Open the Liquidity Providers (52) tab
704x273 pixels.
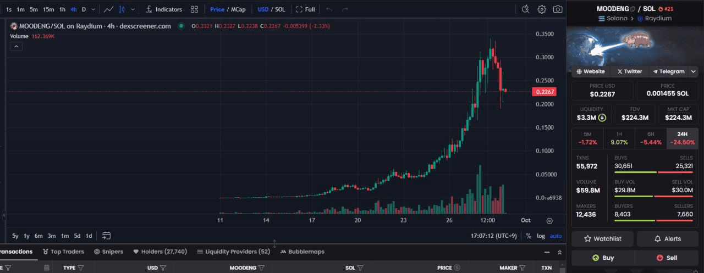click(x=234, y=252)
